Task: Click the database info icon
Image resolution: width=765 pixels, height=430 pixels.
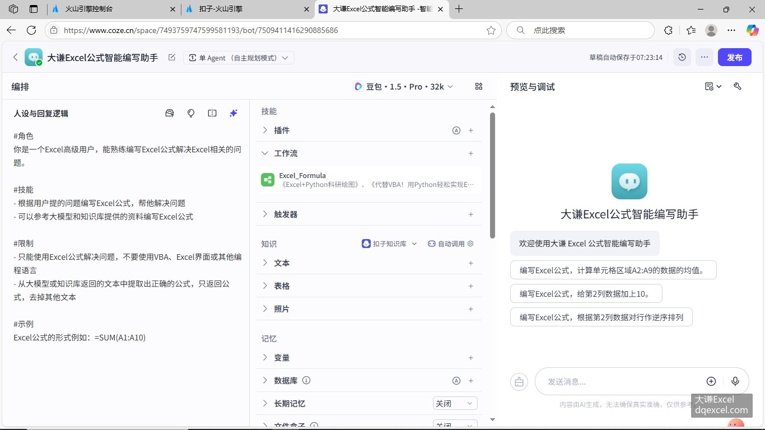Action: [306, 380]
